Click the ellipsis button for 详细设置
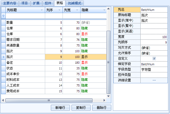This screenshot has height=114, width=170. [154, 80]
